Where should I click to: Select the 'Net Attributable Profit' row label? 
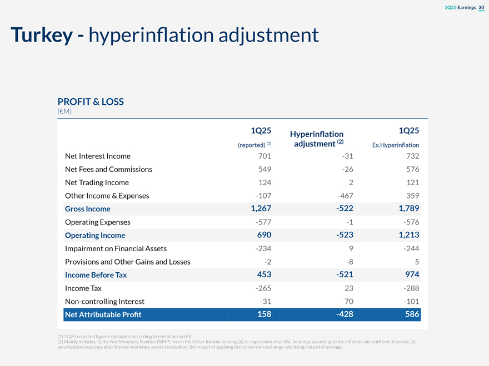coord(103,314)
